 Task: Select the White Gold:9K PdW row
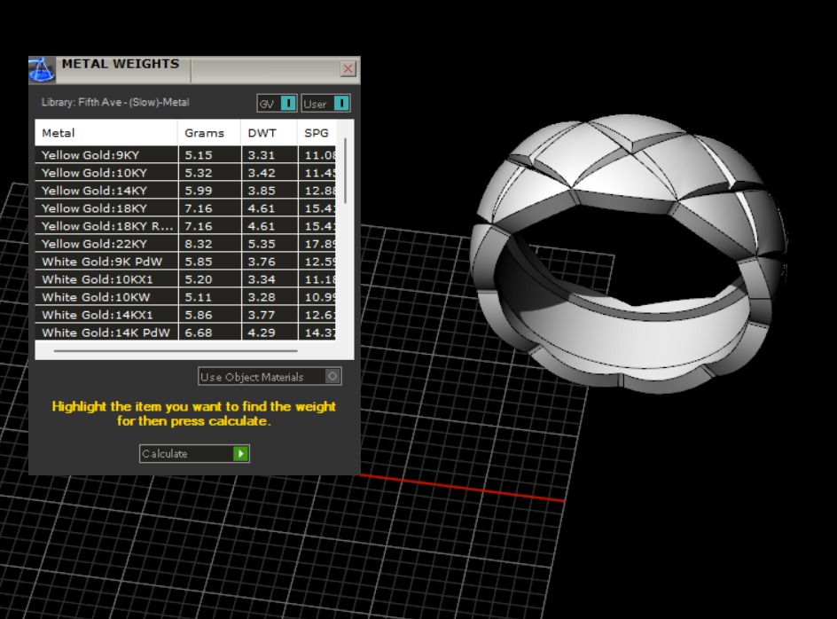point(185,261)
